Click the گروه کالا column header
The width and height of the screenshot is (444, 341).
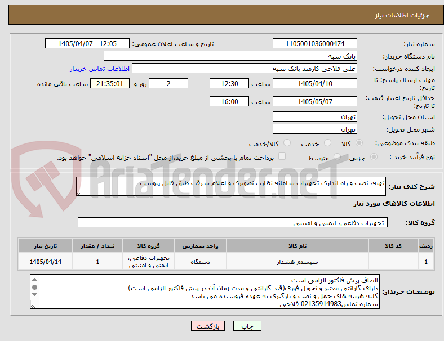click(x=148, y=246)
